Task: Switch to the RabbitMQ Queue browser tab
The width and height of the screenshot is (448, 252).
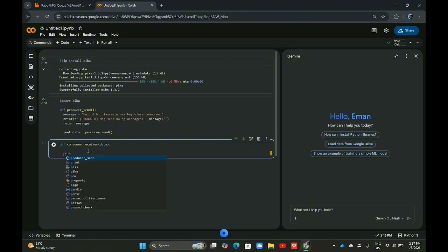Action: [63, 5]
